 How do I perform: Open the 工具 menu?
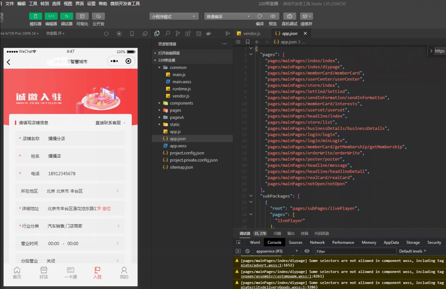click(33, 3)
